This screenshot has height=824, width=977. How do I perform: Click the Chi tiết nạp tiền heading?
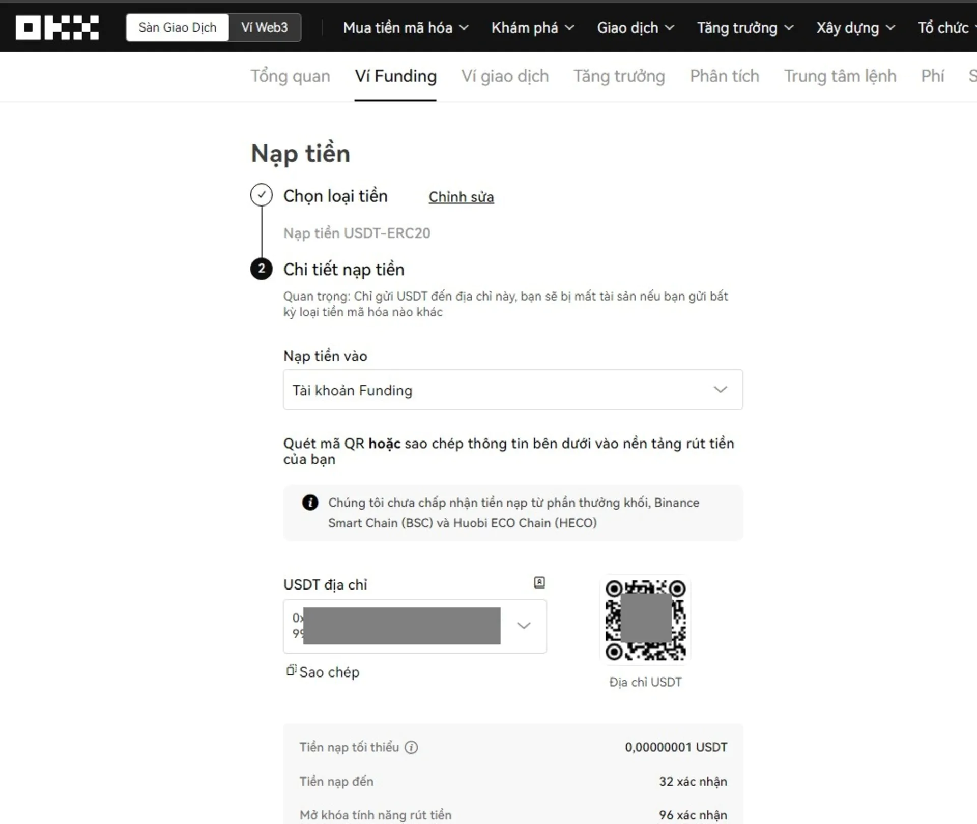pos(343,270)
